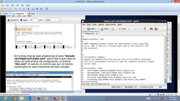
Task: Click the page number field showing 6
Action: [34, 20]
